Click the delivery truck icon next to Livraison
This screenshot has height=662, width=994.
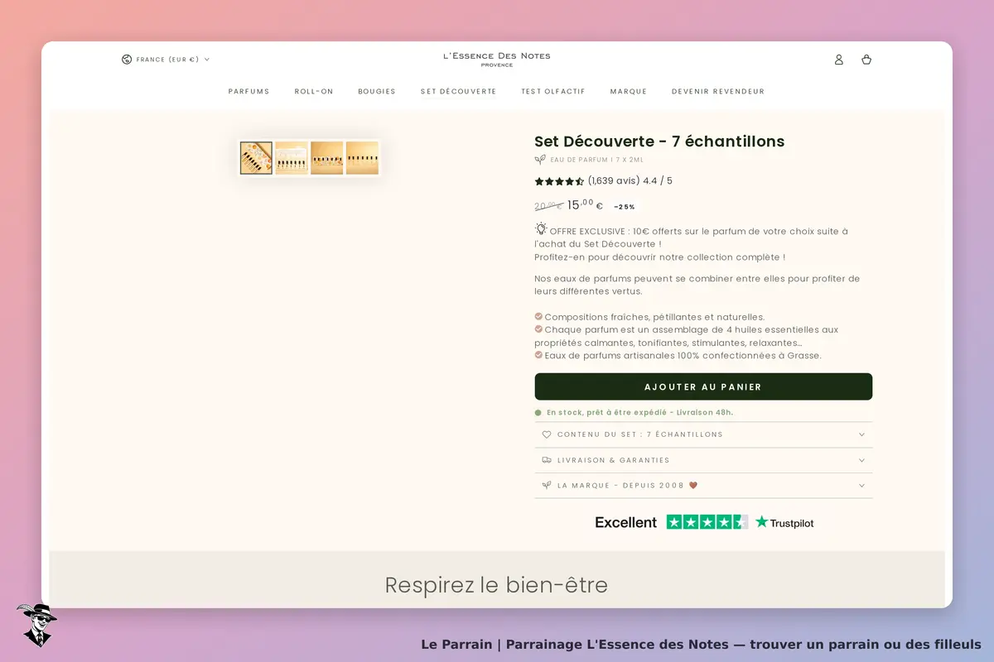pyautogui.click(x=547, y=460)
